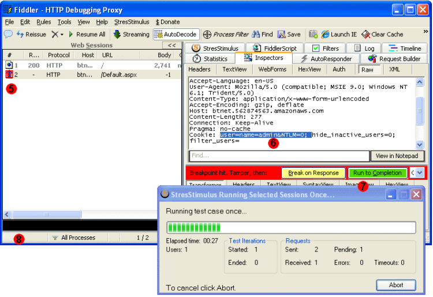Select the TextView request inspector tab
433x297 pixels.
[234, 69]
